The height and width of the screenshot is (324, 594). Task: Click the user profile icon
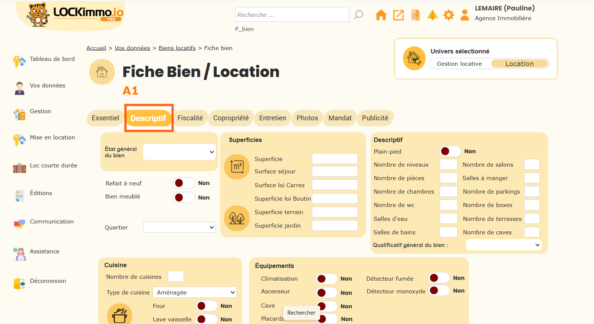click(465, 15)
